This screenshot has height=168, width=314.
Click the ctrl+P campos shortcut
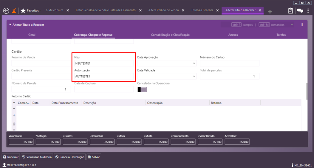(x=242, y=25)
